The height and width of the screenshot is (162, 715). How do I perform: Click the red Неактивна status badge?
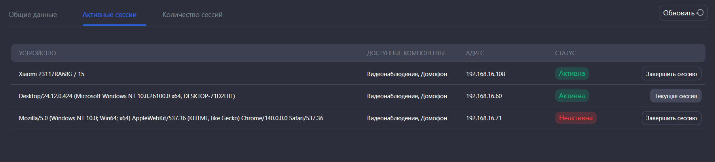575,118
